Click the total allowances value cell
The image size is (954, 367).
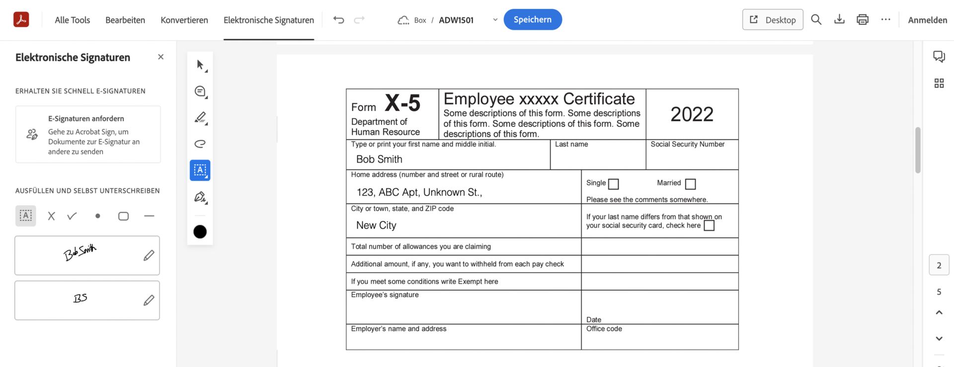660,246
